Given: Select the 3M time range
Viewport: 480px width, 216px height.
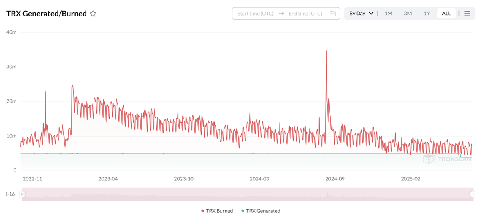Looking at the screenshot, I should (x=408, y=14).
